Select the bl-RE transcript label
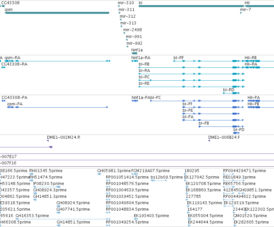This screenshot has height=227, width=274. (x=144, y=83)
